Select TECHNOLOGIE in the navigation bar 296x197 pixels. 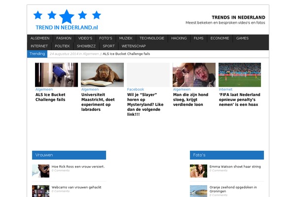[152, 38]
